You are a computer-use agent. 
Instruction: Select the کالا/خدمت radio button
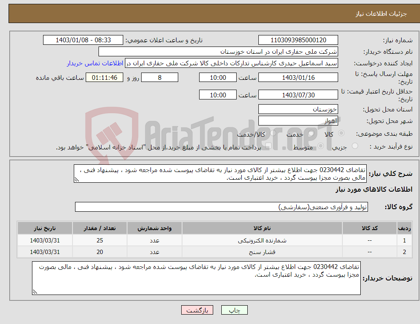(x=273, y=133)
